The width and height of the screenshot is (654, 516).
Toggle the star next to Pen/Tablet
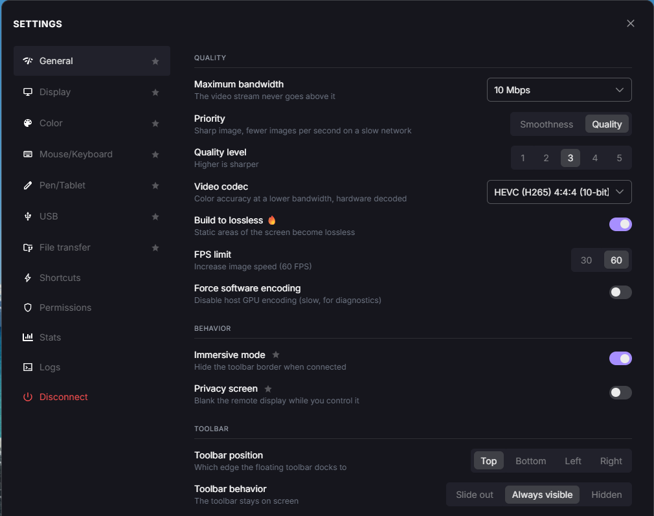tap(155, 185)
